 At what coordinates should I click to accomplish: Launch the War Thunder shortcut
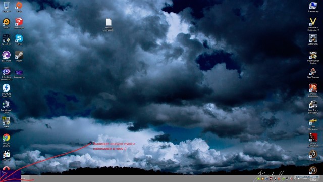coord(313,73)
